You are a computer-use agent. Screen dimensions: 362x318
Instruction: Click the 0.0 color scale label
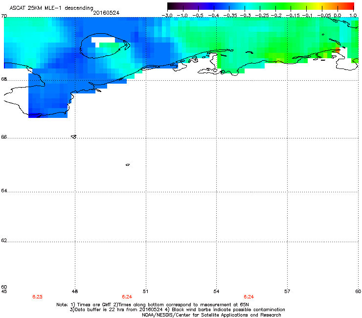[x=338, y=16]
